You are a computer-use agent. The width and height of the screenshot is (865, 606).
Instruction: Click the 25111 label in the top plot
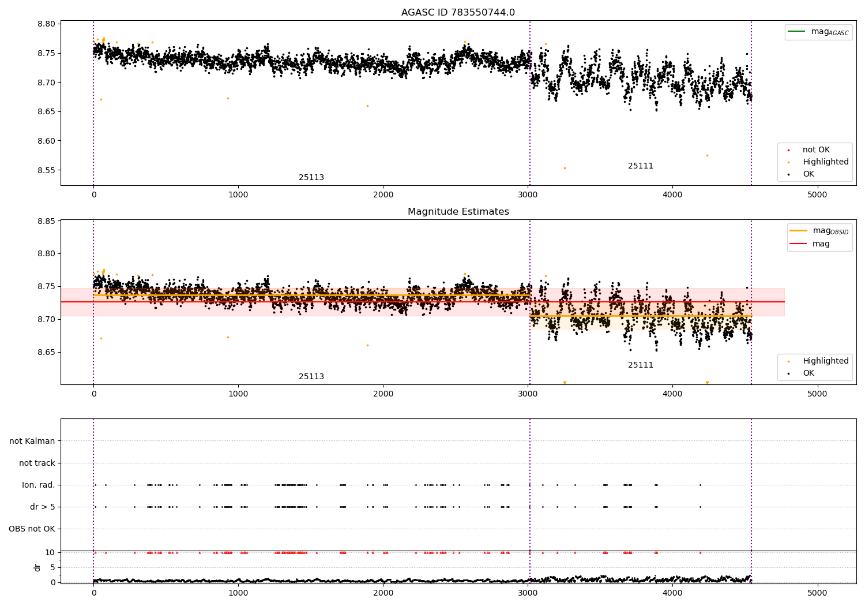[x=641, y=166]
